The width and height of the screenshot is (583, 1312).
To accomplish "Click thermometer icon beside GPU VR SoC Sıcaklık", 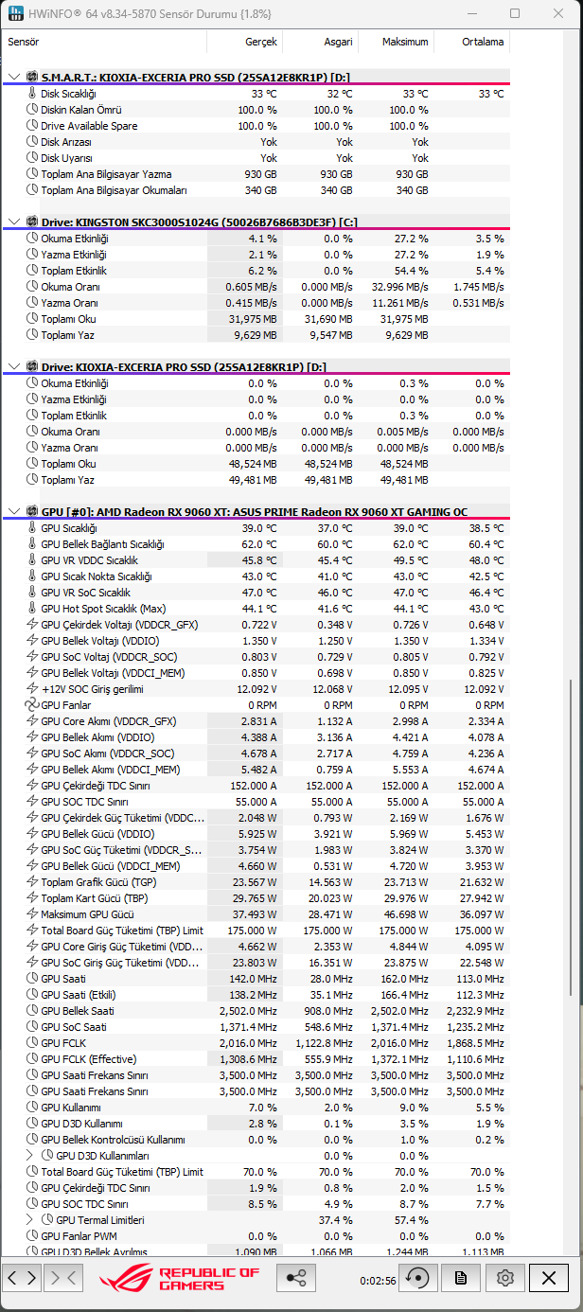I will pos(31,593).
